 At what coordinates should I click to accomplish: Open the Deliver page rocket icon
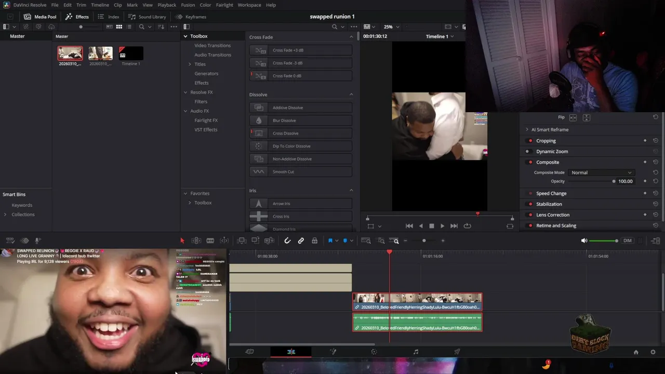point(457,352)
